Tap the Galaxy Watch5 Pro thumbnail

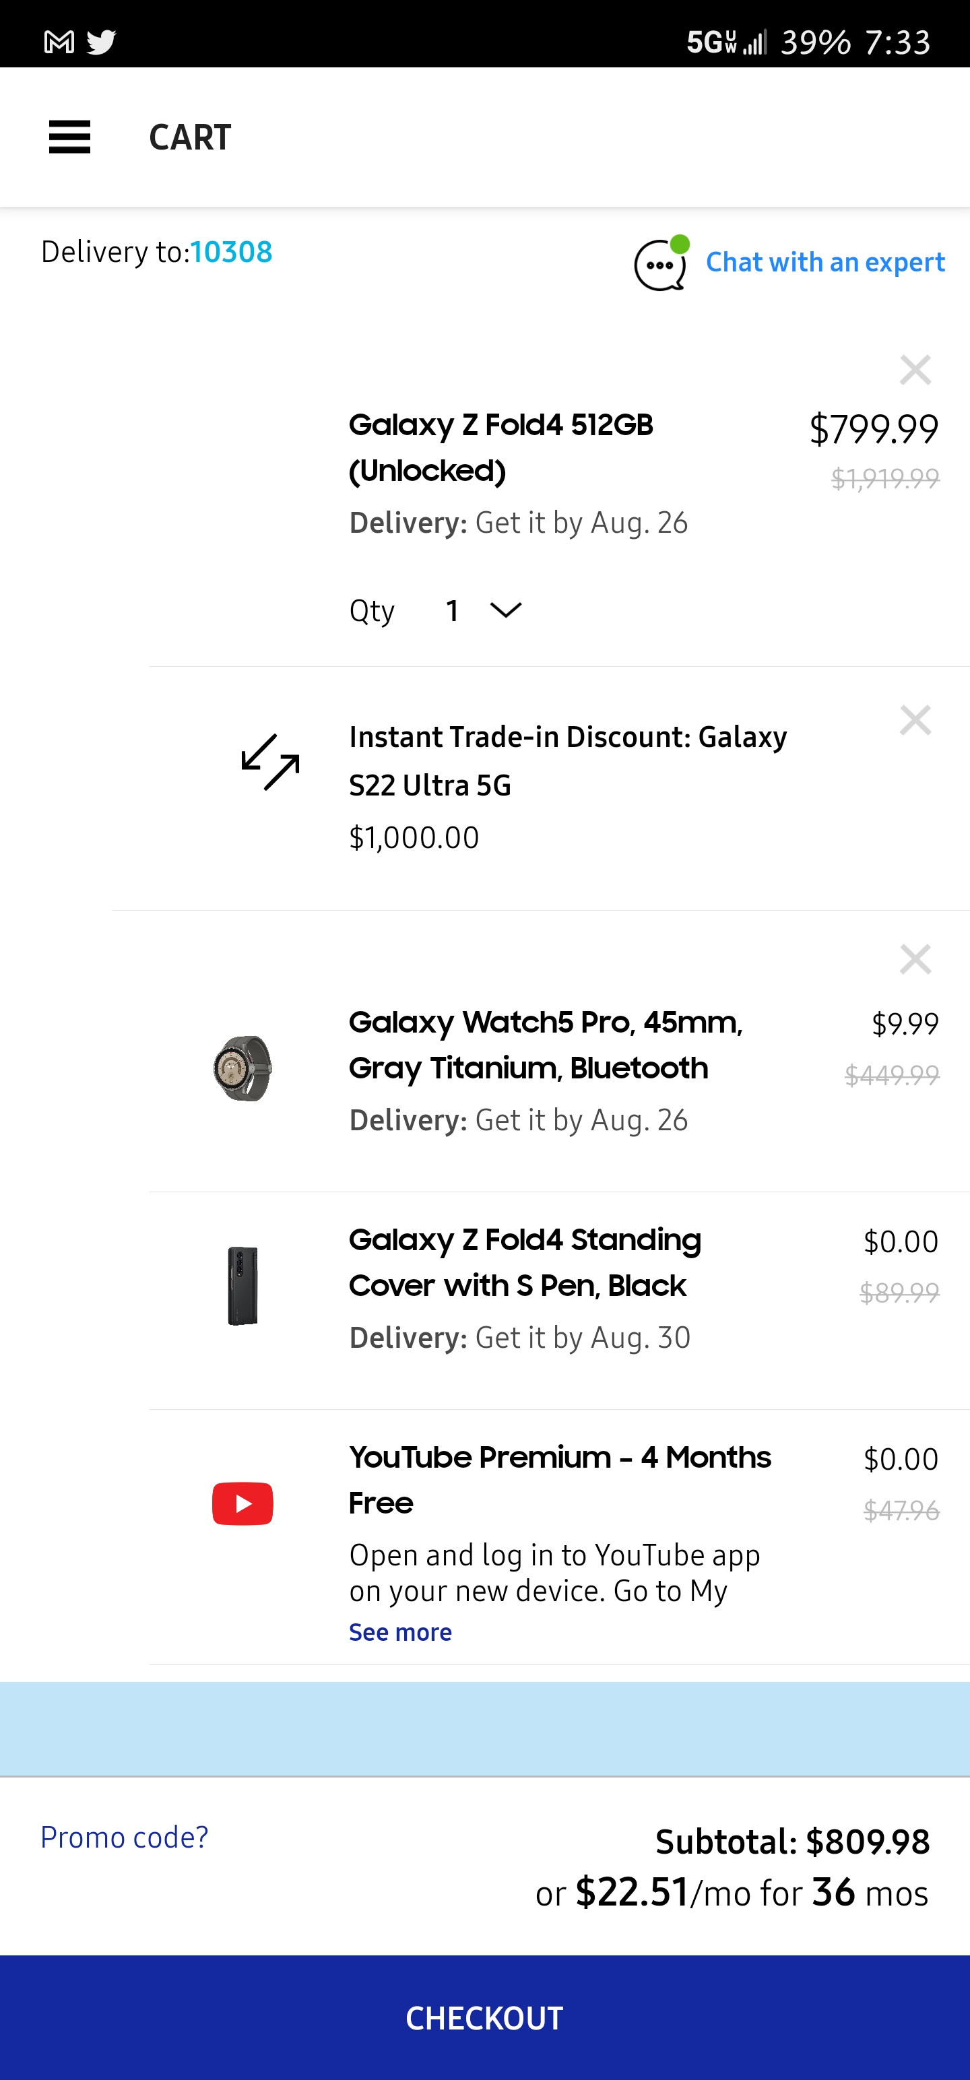coord(243,1068)
